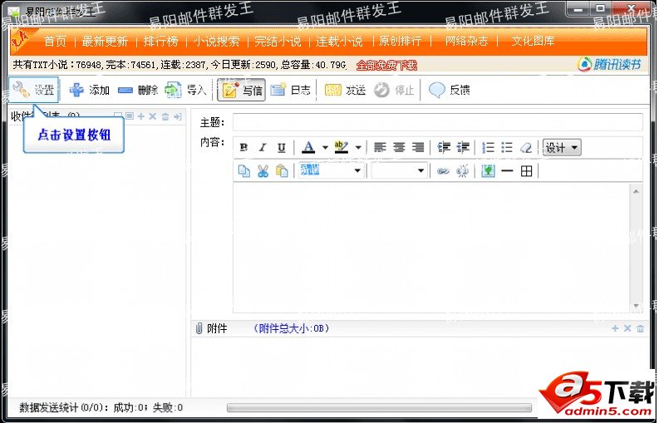Open the font color dropdown arrow
Viewport: 659px width, 423px height.
(325, 148)
